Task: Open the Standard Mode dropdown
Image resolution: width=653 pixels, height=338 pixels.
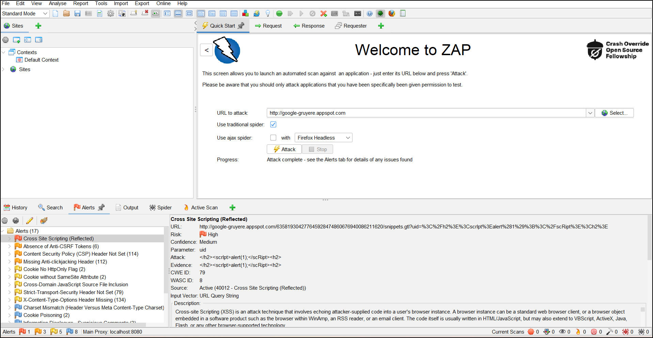Action: click(25, 14)
